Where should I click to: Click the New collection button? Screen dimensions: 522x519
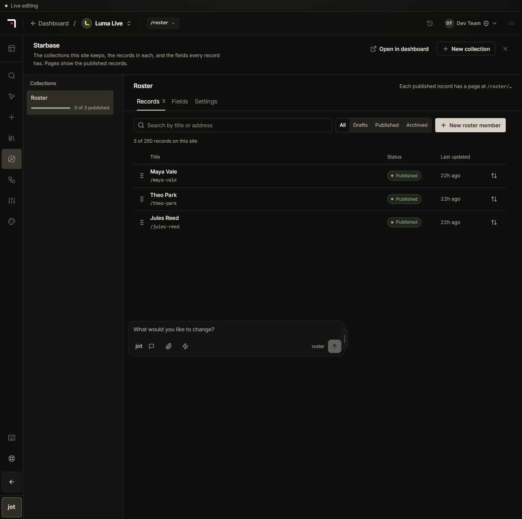pyautogui.click(x=466, y=49)
